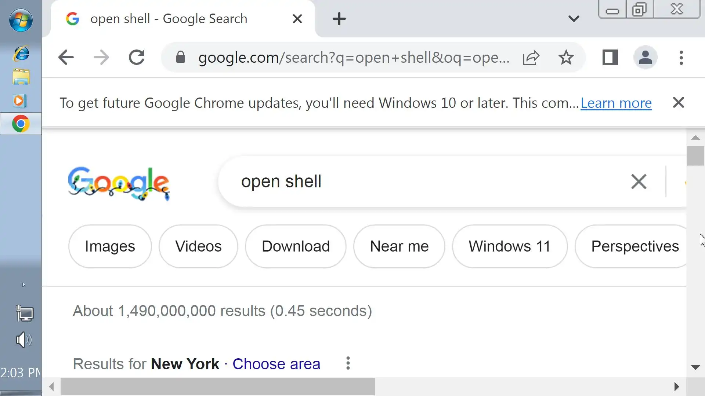705x396 pixels.
Task: Open the Chrome profile avatar
Action: click(x=645, y=58)
